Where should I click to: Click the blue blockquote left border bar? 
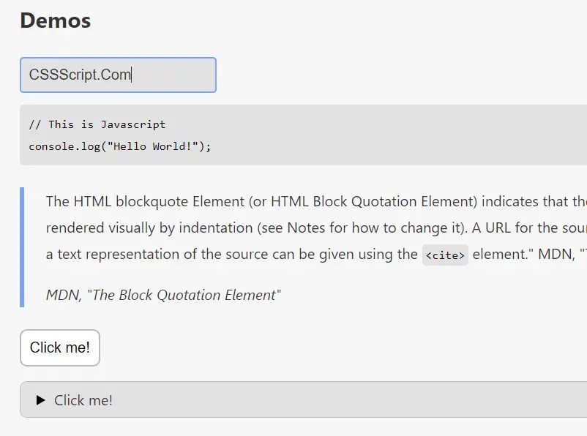click(22, 247)
